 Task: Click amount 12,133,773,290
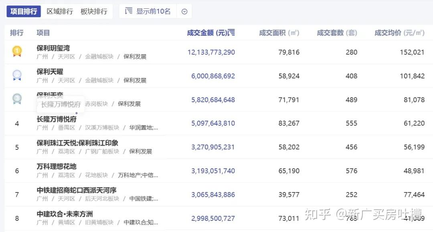[x=211, y=52]
